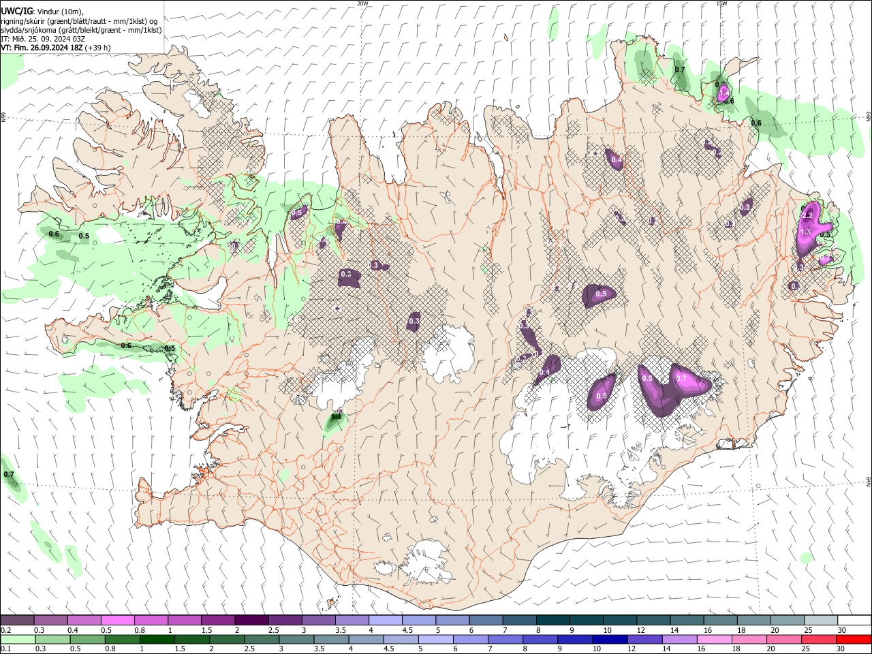Image resolution: width=872 pixels, height=654 pixels.
Task: Pick the rain legend swatch starting at 25
Action: [818, 639]
